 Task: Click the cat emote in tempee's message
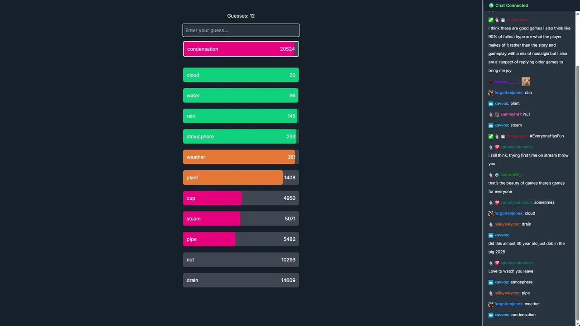[x=526, y=81]
